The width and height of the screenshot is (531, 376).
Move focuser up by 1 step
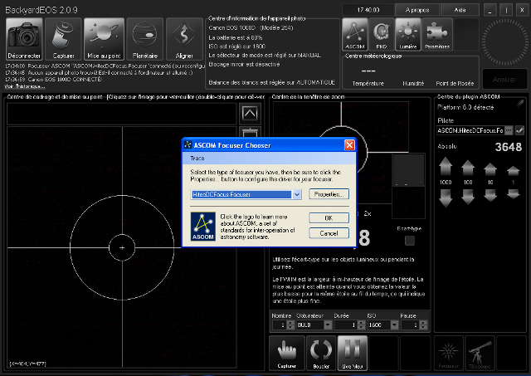[513, 170]
